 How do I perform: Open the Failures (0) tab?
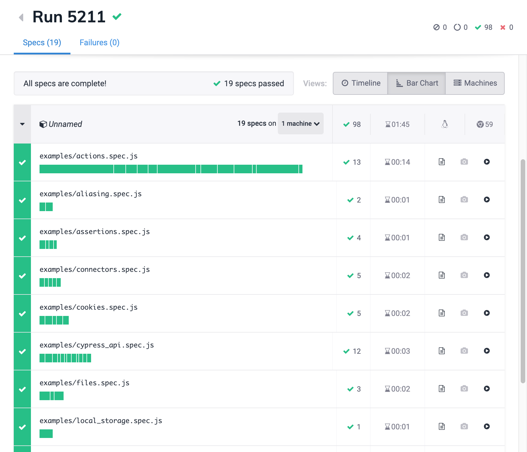[99, 43]
